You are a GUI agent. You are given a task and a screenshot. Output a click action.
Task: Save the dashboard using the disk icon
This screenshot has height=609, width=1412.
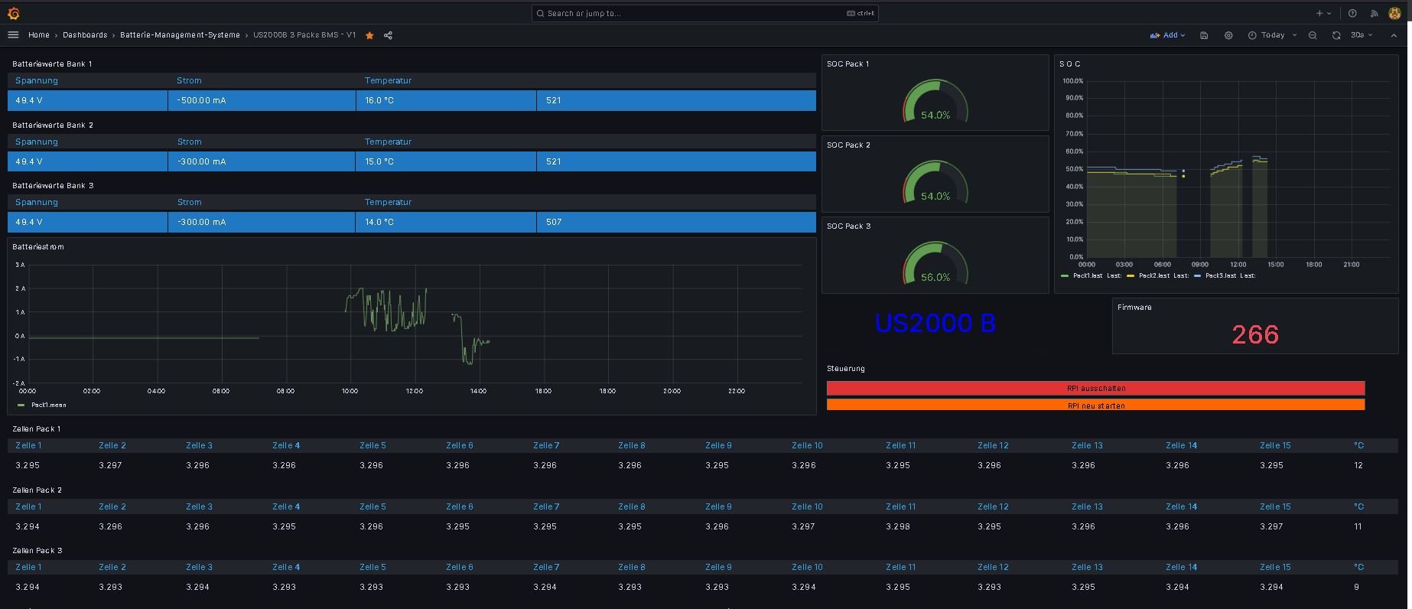1204,35
